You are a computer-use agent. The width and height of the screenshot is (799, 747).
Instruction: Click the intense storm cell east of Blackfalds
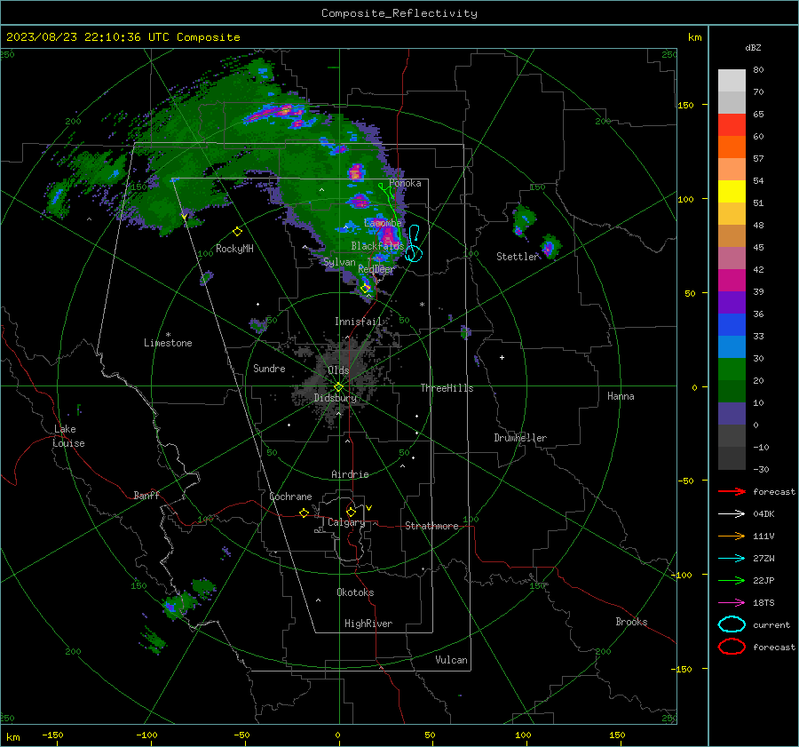point(389,235)
